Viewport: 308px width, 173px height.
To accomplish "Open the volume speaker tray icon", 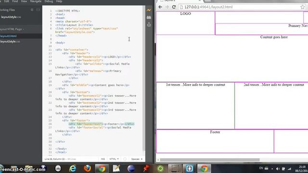I will tap(278, 169).
